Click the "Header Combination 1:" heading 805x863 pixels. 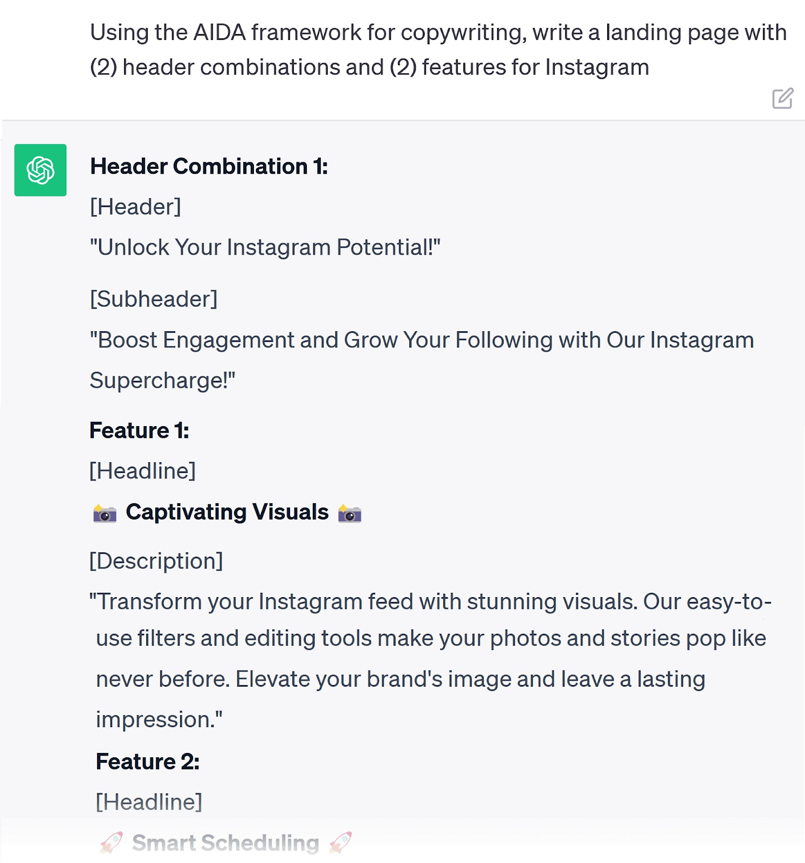tap(209, 166)
